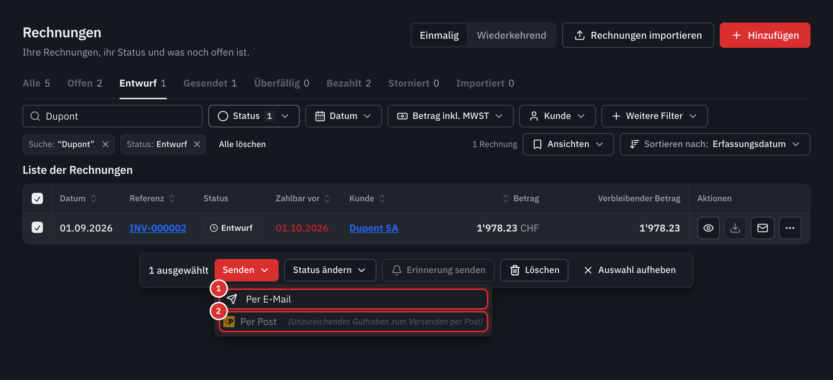Open the Status ändern dropdown
Viewport: 833px width, 380px height.
click(330, 270)
